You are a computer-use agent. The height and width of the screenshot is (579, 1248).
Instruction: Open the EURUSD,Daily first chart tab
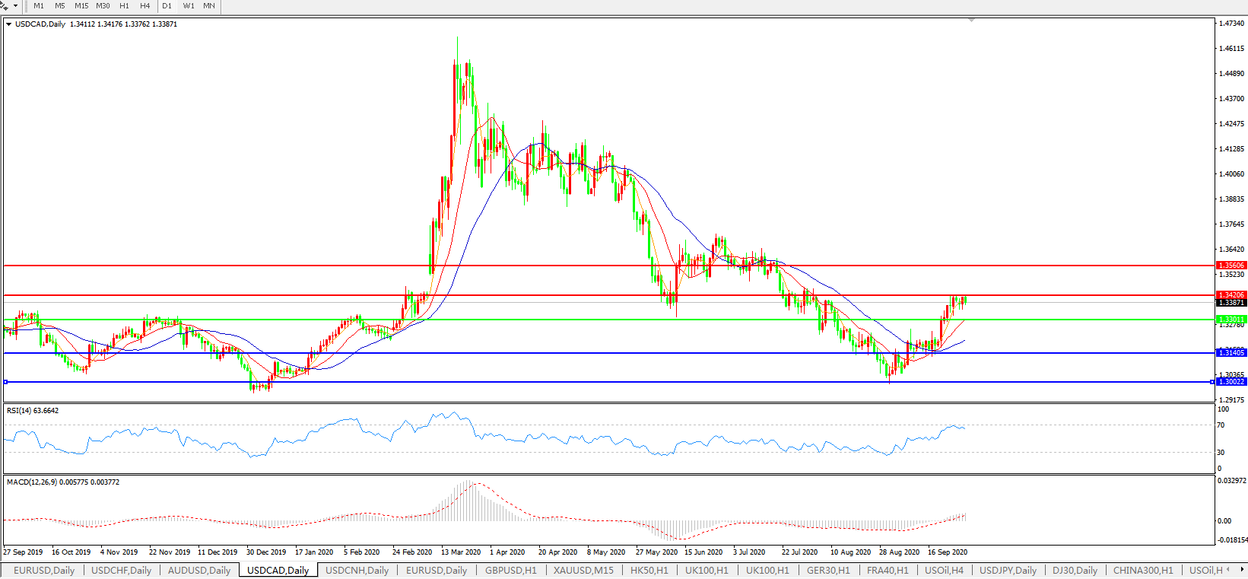44,571
